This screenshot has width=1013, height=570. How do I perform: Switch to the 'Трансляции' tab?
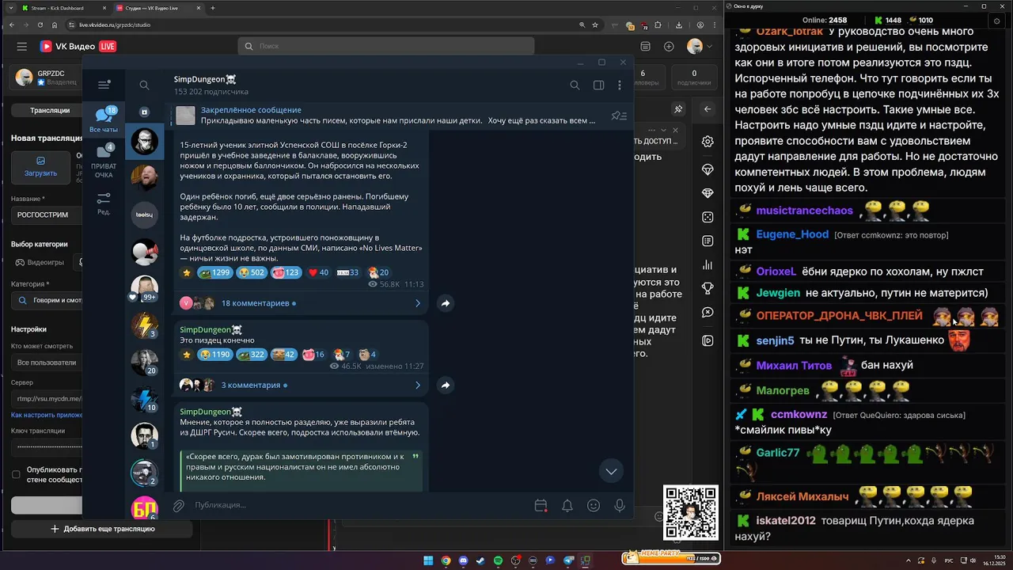(x=49, y=111)
